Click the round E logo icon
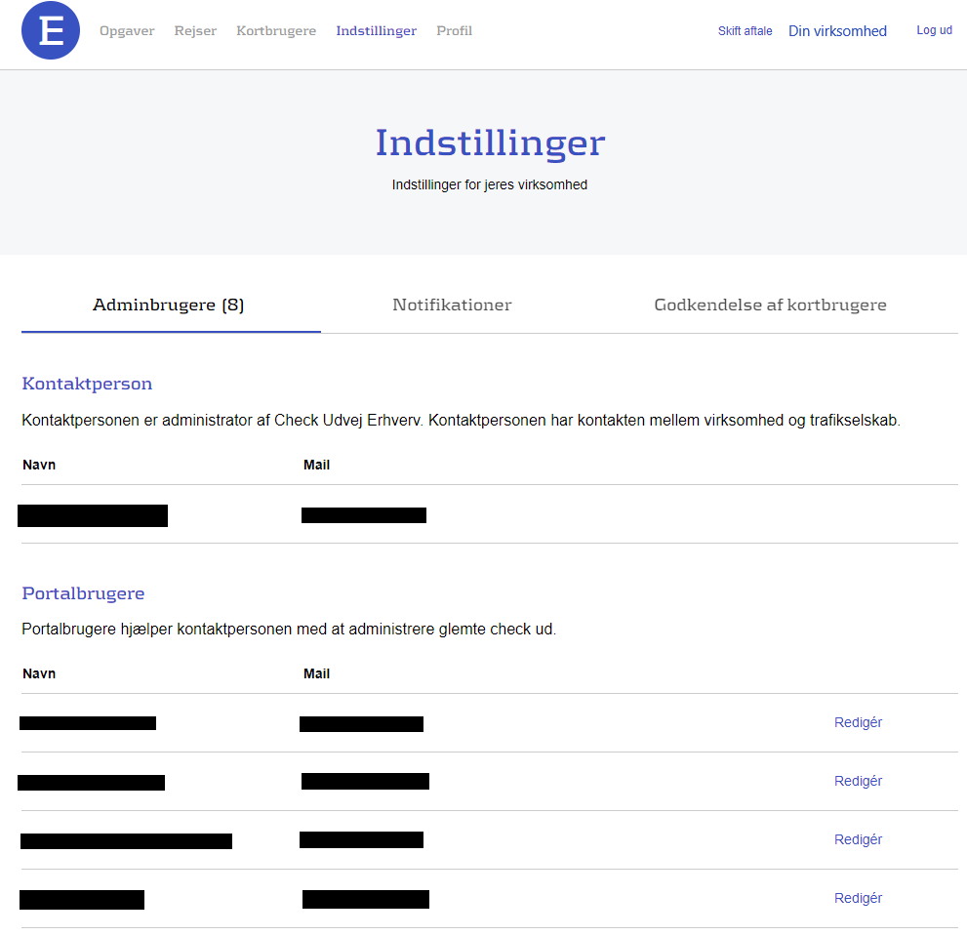 pyautogui.click(x=51, y=31)
